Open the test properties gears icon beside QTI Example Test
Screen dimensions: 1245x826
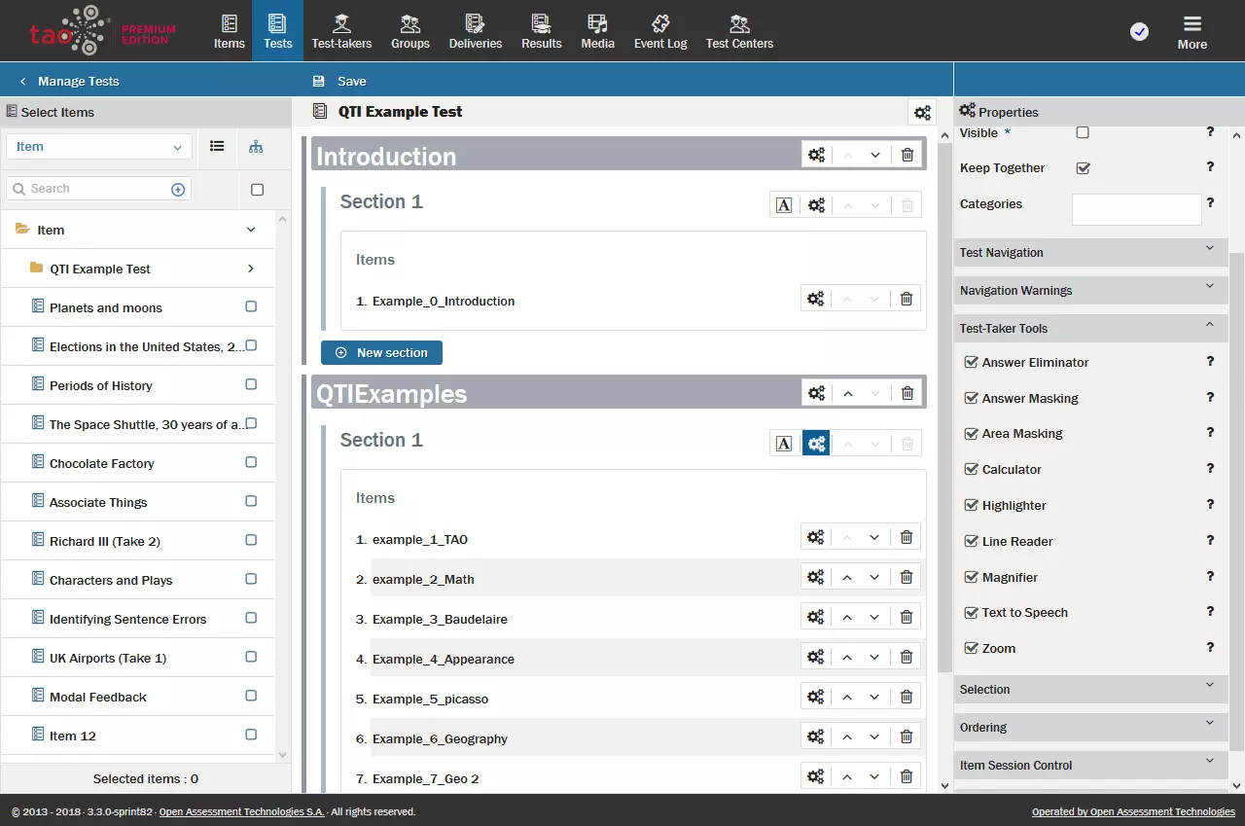[922, 113]
